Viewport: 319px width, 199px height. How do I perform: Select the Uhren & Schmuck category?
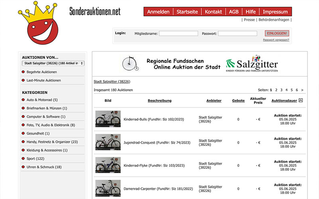click(x=44, y=167)
